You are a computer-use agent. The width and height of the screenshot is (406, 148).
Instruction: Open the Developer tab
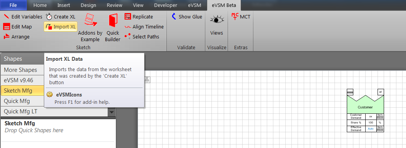(166, 5)
